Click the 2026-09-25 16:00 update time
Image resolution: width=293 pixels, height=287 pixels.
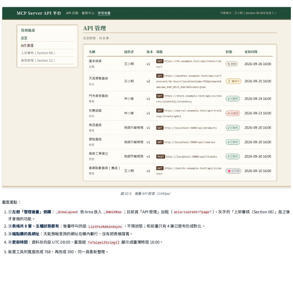click(x=258, y=81)
